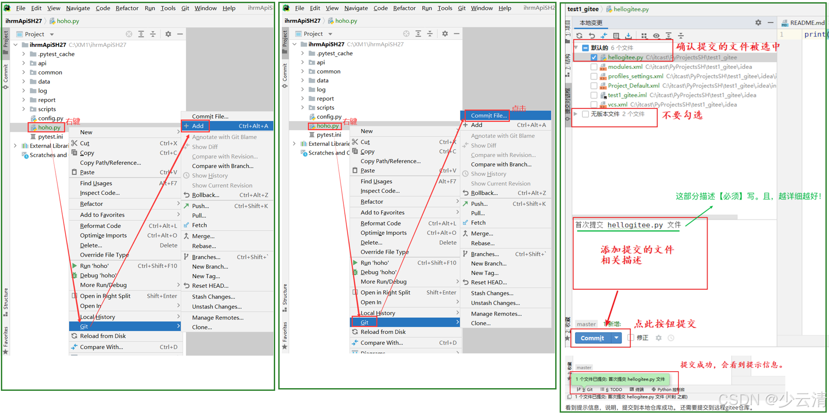Click expand-all icon in left window Project toolbar
The height and width of the screenshot is (414, 829).
click(x=141, y=34)
